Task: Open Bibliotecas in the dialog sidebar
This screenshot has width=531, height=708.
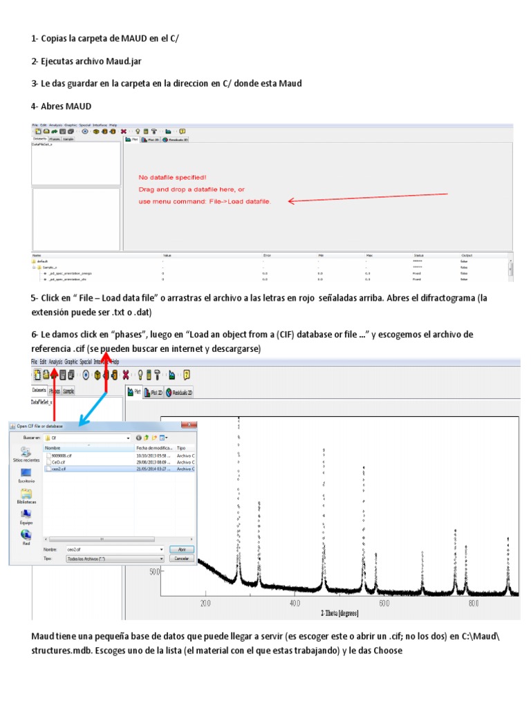Action: click(x=26, y=496)
